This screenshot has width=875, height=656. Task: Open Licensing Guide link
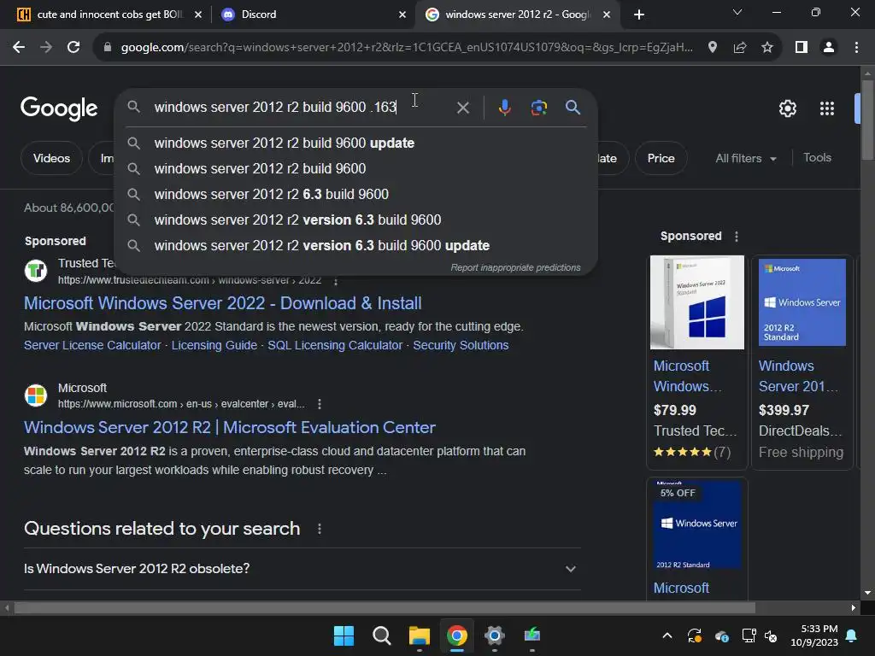pos(214,345)
